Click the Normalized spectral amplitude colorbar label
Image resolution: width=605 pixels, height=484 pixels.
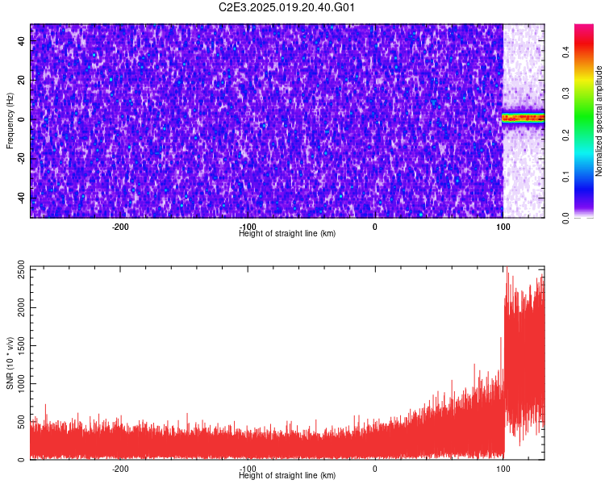tap(599, 121)
